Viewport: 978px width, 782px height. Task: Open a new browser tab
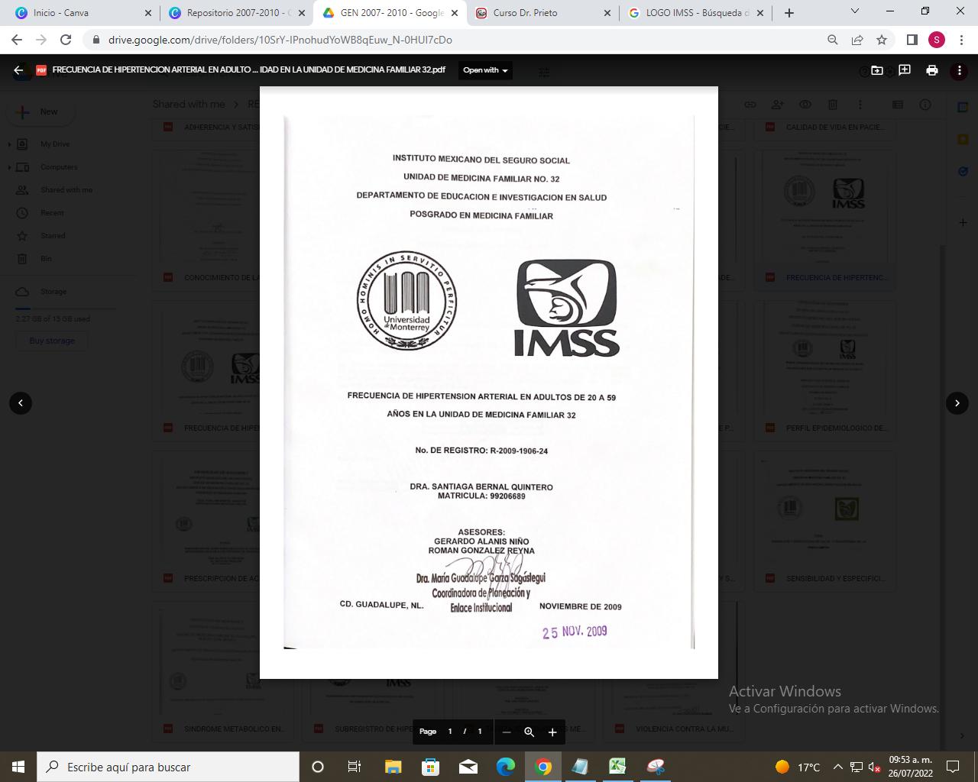(789, 13)
